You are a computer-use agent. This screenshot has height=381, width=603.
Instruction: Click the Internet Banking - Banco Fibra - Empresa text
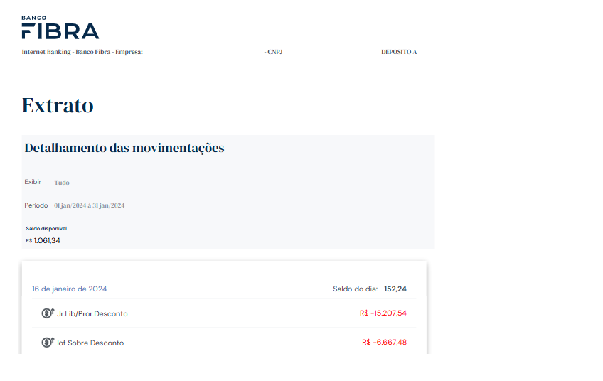(x=82, y=52)
